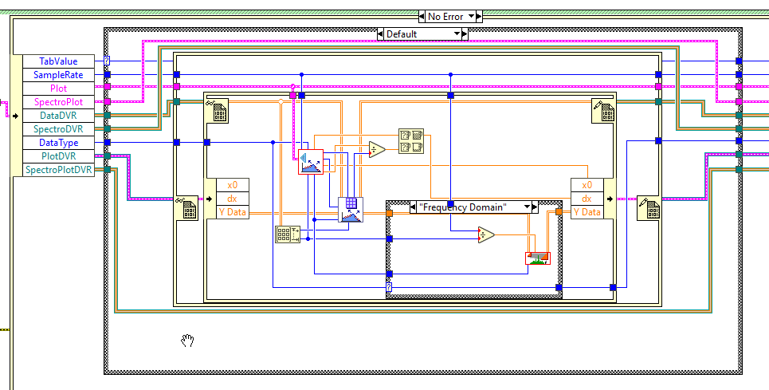Click the cluster unbundle arrow left of Plot
The width and height of the screenshot is (769, 390).
click(18, 116)
